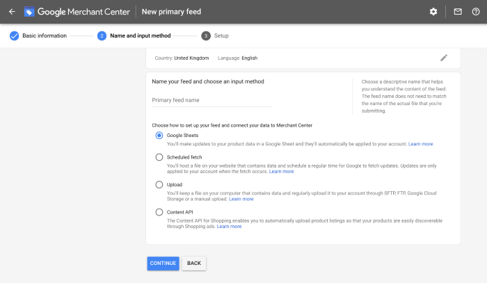Click the Google Sheets option label

click(x=182, y=136)
